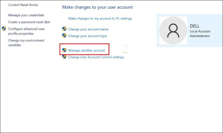Open Change my environment variables

coord(26,43)
